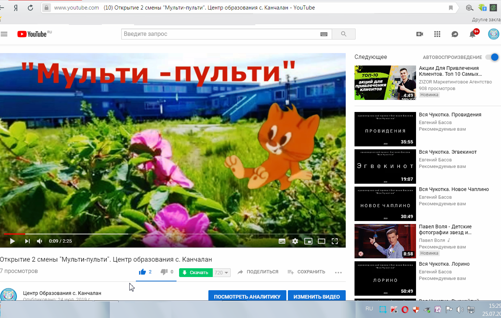Open the ЛОРИНО video thumbnail
501x318 pixels.
tap(385, 278)
